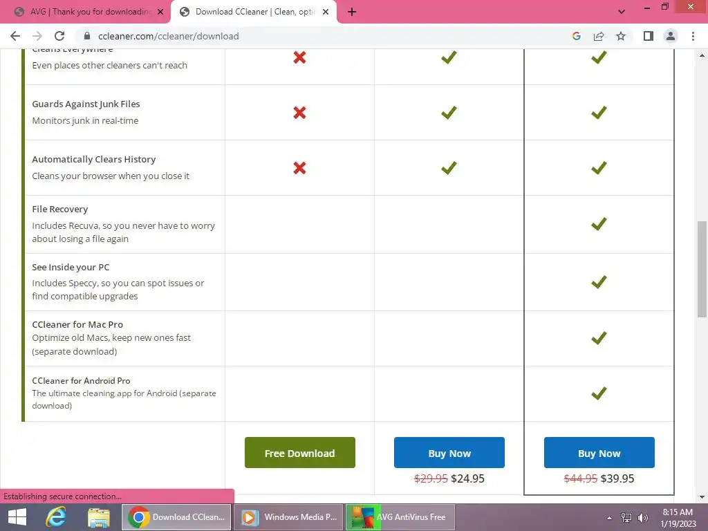Viewport: 708px width, 531px height.
Task: Click 'Guards Against Junk Files' heading
Action: (86, 104)
